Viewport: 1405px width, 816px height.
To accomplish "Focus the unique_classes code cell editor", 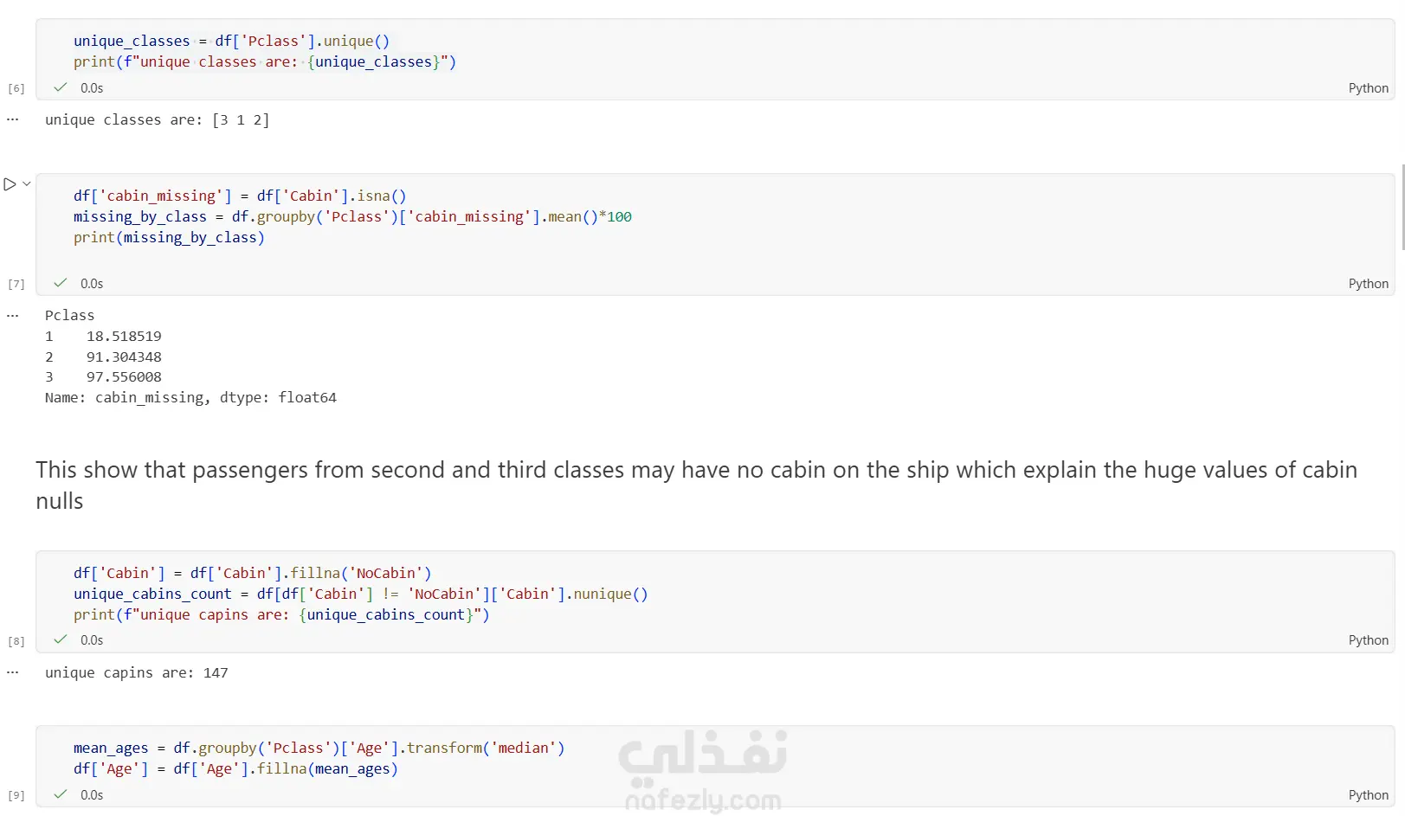I will coord(715,51).
